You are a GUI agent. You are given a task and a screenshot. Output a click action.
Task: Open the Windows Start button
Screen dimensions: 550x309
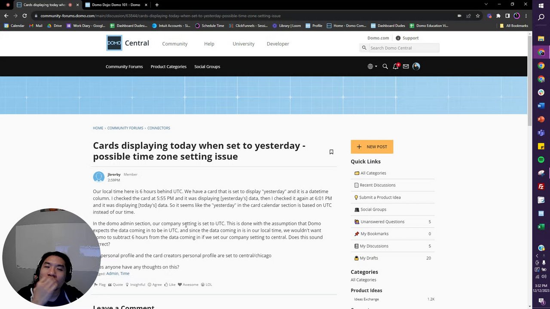click(x=541, y=5)
